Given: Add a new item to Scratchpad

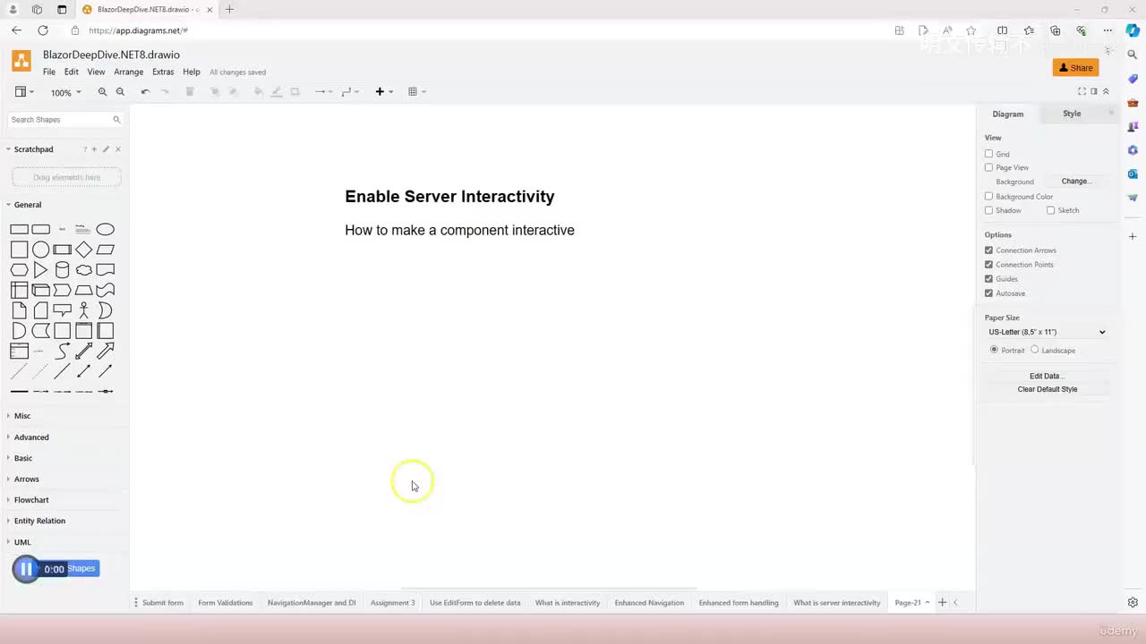Looking at the screenshot, I should [94, 149].
